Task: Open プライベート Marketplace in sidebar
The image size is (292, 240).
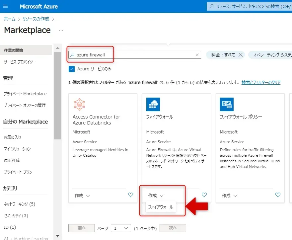Action: [25, 94]
